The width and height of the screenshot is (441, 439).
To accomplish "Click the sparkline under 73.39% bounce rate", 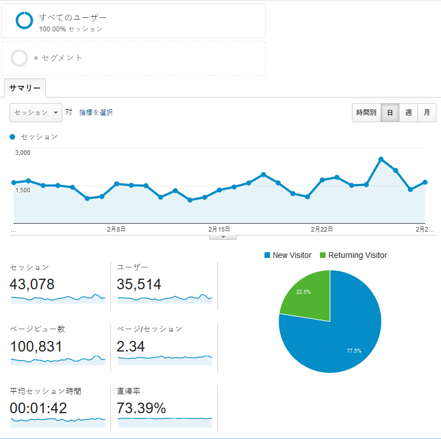I will point(165,423).
